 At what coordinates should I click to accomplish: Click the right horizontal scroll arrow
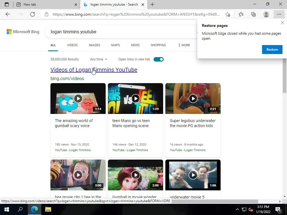pyautogui.click(x=280, y=201)
